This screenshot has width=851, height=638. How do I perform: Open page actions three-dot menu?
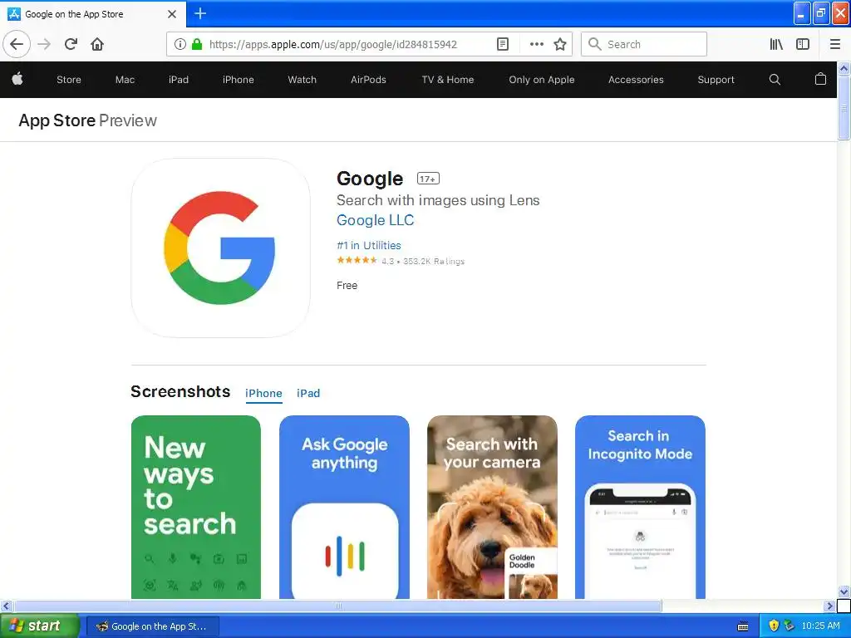(x=536, y=44)
